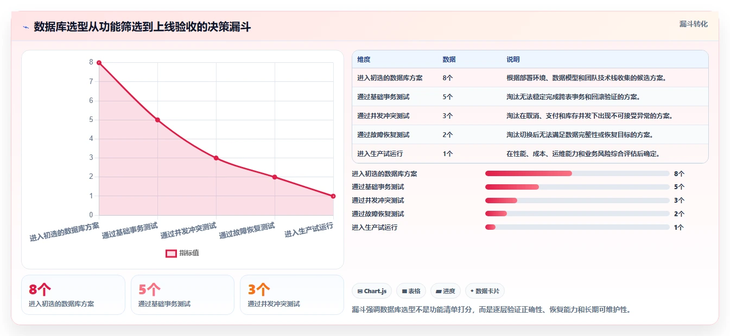Click x-axis label 进入生产试运行 on the chart
The height and width of the screenshot is (336, 730).
tap(308, 230)
